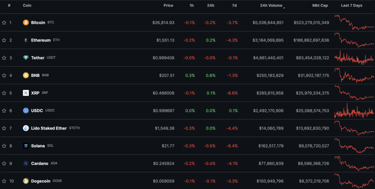Click the Dogecoin logo icon
This screenshot has width=375, height=189.
click(x=26, y=181)
